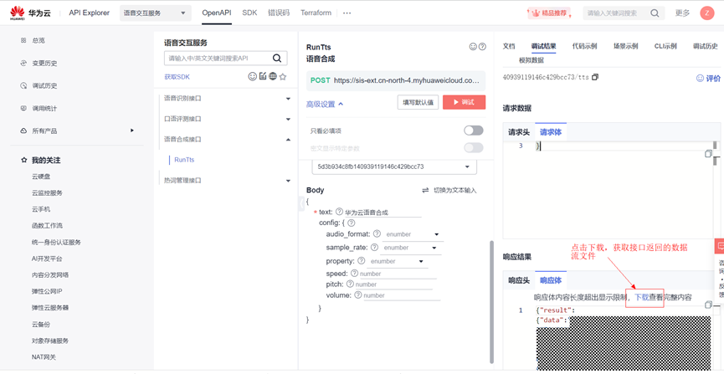Click the copy icon in the request body editor
Viewport: 724px width, 374px height.
pos(708,154)
